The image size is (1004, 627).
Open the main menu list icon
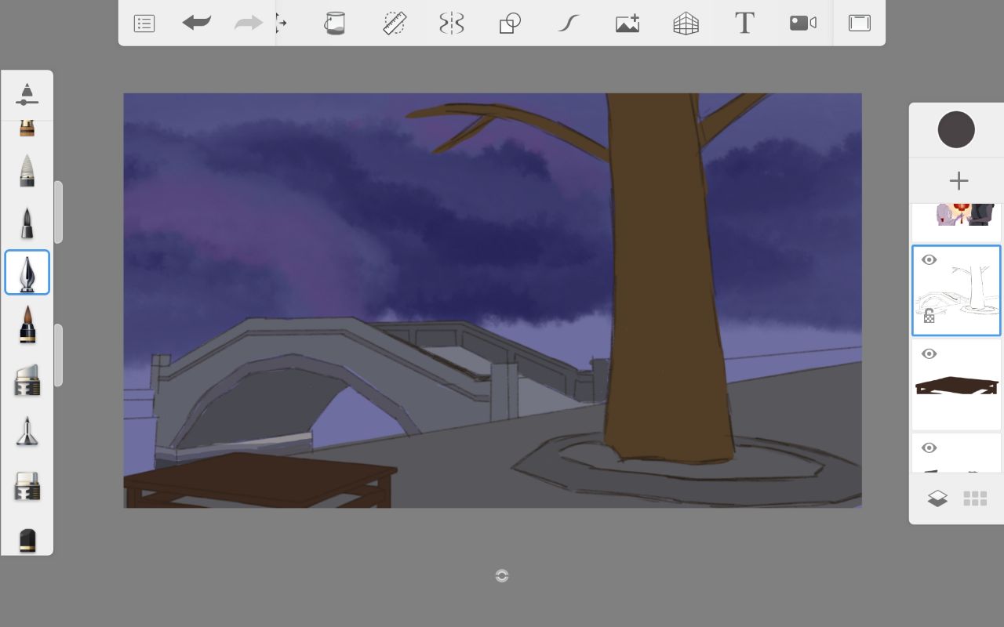pyautogui.click(x=144, y=24)
